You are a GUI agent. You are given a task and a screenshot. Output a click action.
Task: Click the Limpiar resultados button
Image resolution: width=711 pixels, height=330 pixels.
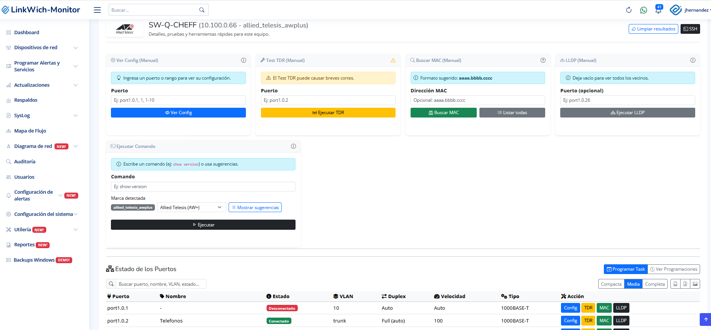click(653, 29)
